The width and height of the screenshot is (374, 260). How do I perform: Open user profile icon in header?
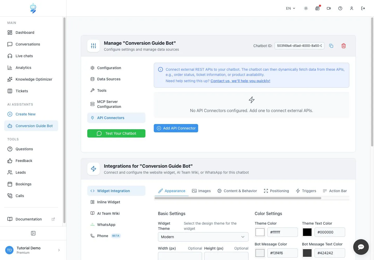[352, 8]
